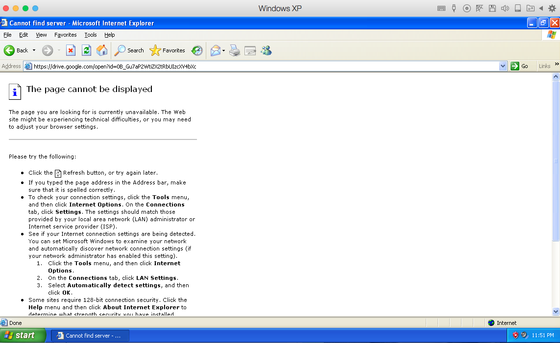The image size is (560, 343).
Task: Open the Messenger icon
Action: [266, 50]
